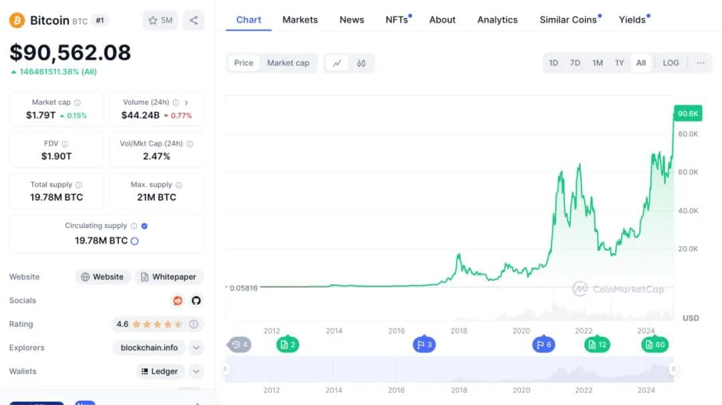Image resolution: width=722 pixels, height=405 pixels.
Task: Open the GitHub social icon
Action: (196, 301)
